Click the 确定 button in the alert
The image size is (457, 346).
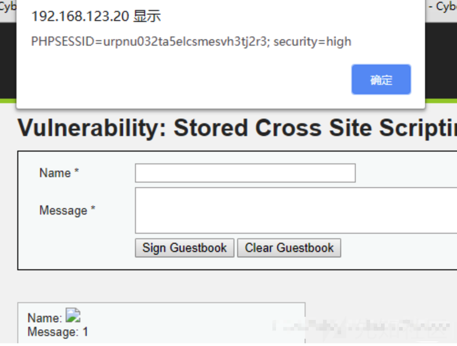[381, 80]
